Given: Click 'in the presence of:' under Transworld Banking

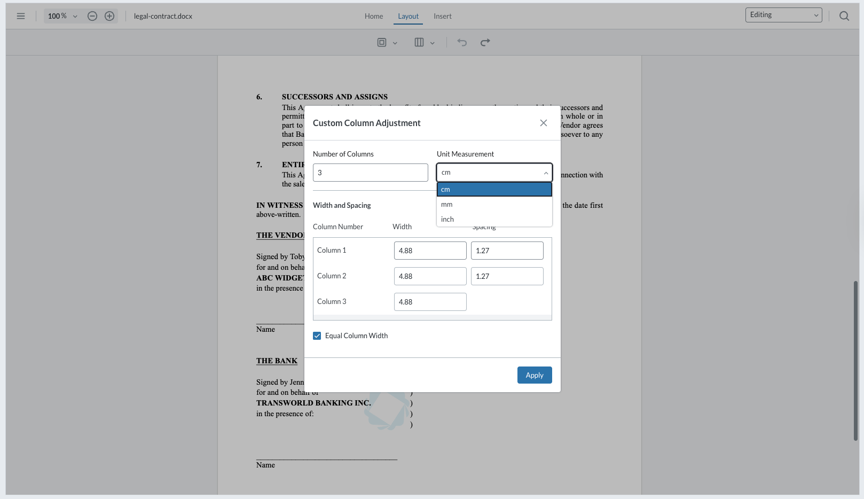Looking at the screenshot, I should click(x=285, y=414).
